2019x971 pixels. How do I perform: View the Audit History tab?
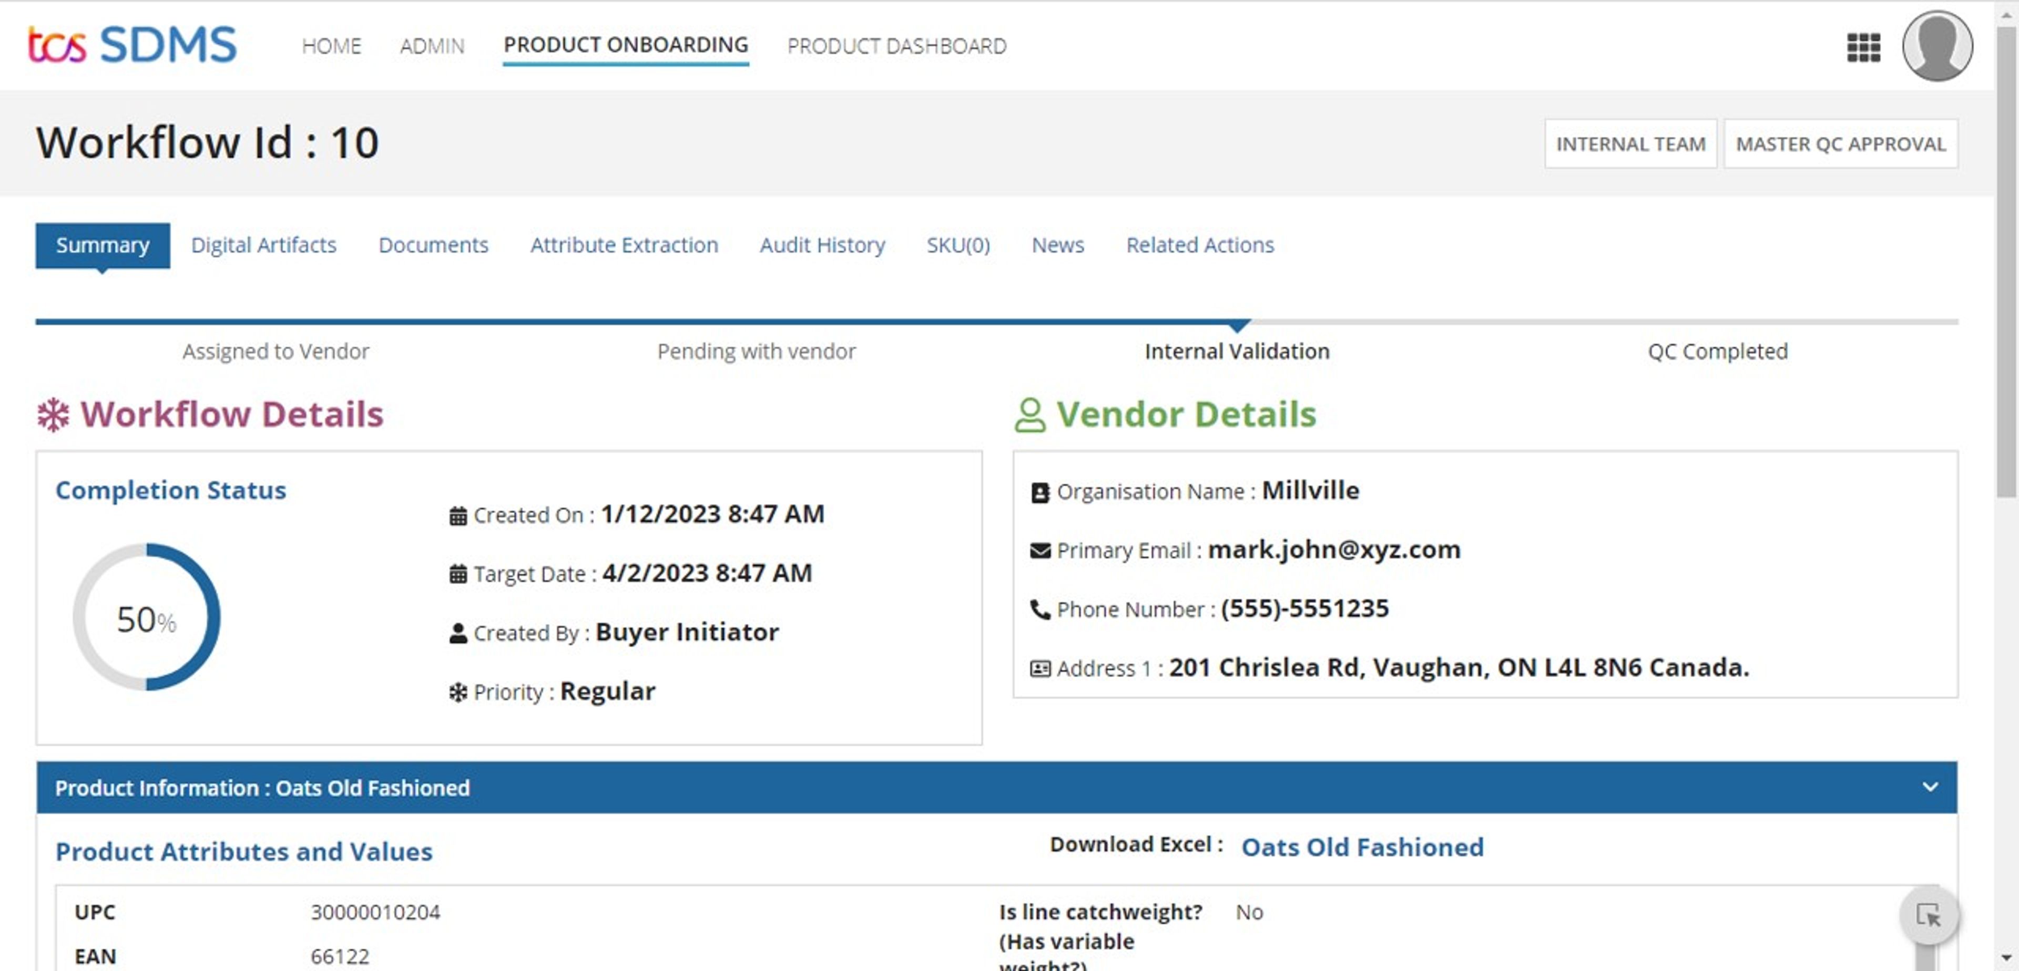click(x=822, y=245)
